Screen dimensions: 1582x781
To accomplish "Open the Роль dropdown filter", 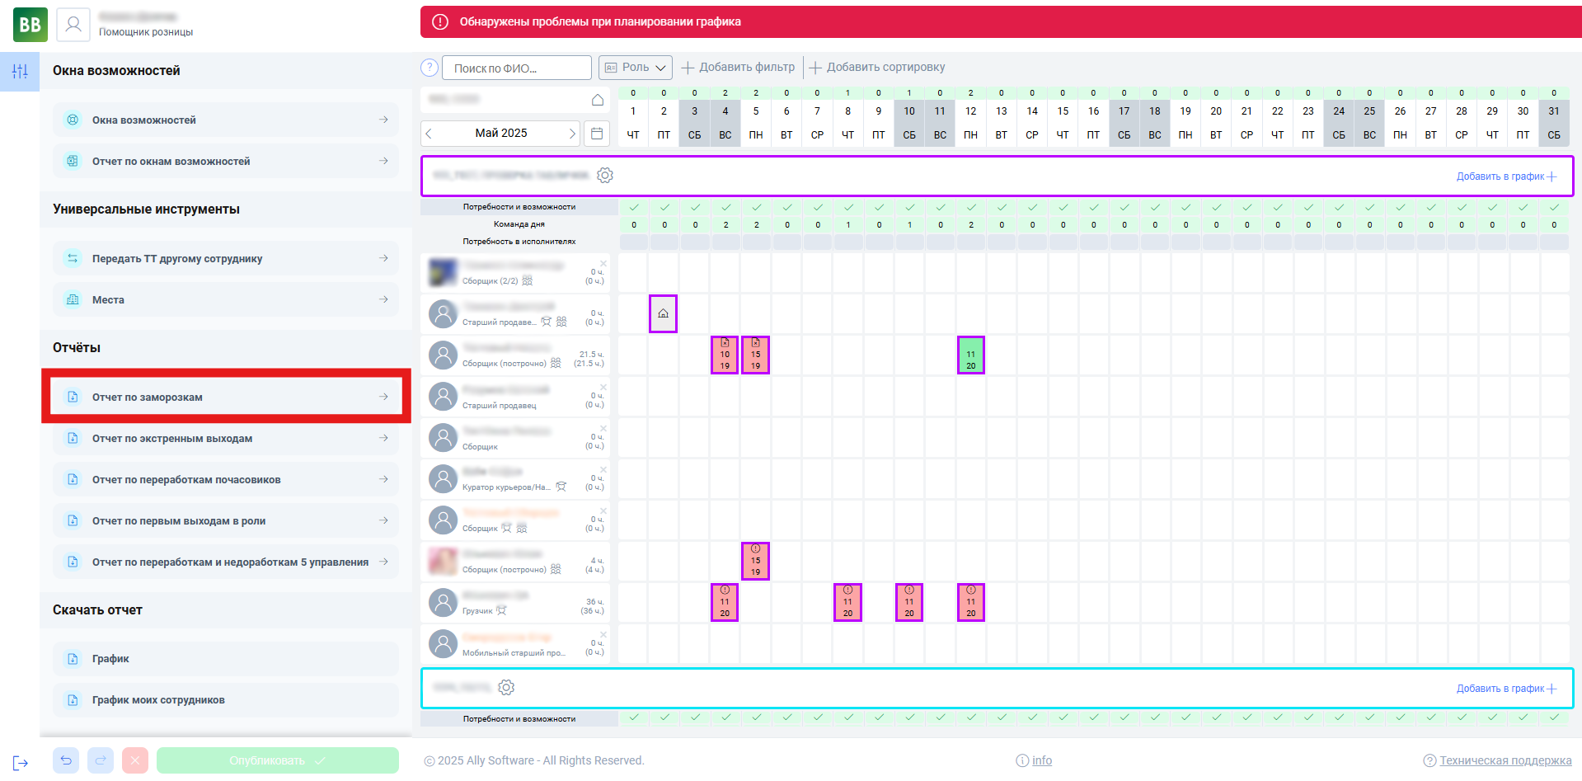I will 636,68.
